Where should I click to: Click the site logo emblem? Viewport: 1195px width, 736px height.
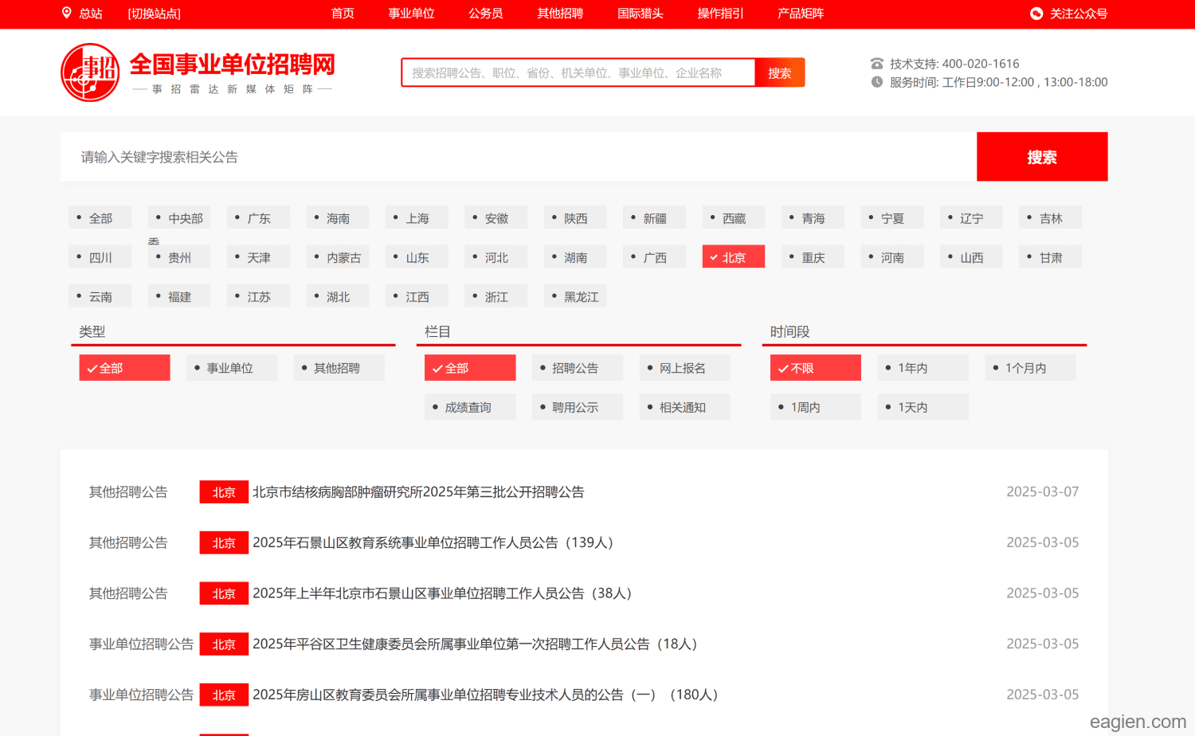[90, 72]
